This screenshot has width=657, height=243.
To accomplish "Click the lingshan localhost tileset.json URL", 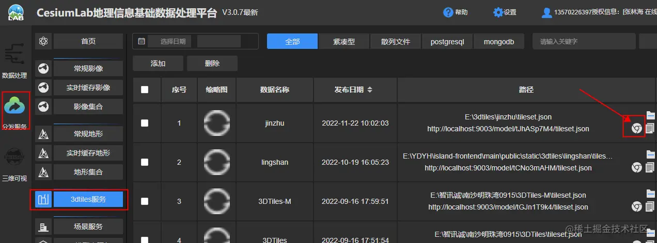I will point(508,168).
